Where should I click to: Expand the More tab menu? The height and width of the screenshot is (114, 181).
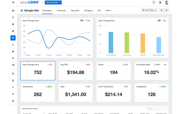point(109,11)
